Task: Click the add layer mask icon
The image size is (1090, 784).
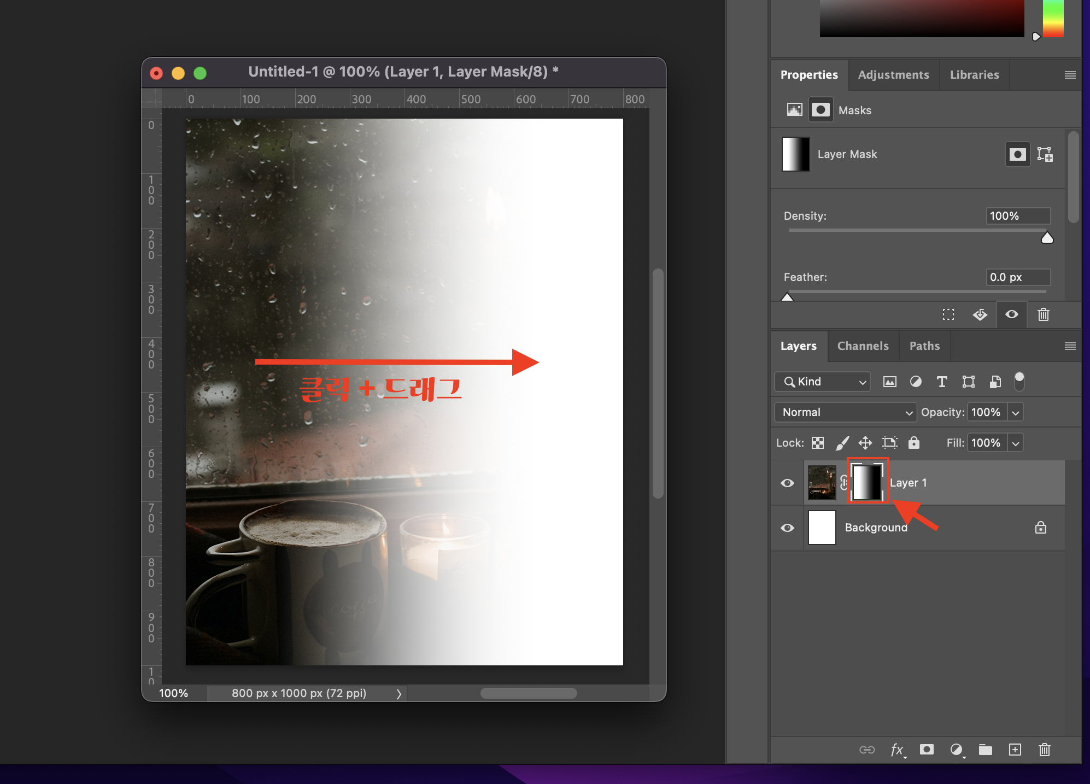Action: pos(927,750)
